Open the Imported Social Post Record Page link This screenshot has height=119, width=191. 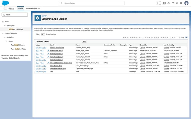coord(61,63)
